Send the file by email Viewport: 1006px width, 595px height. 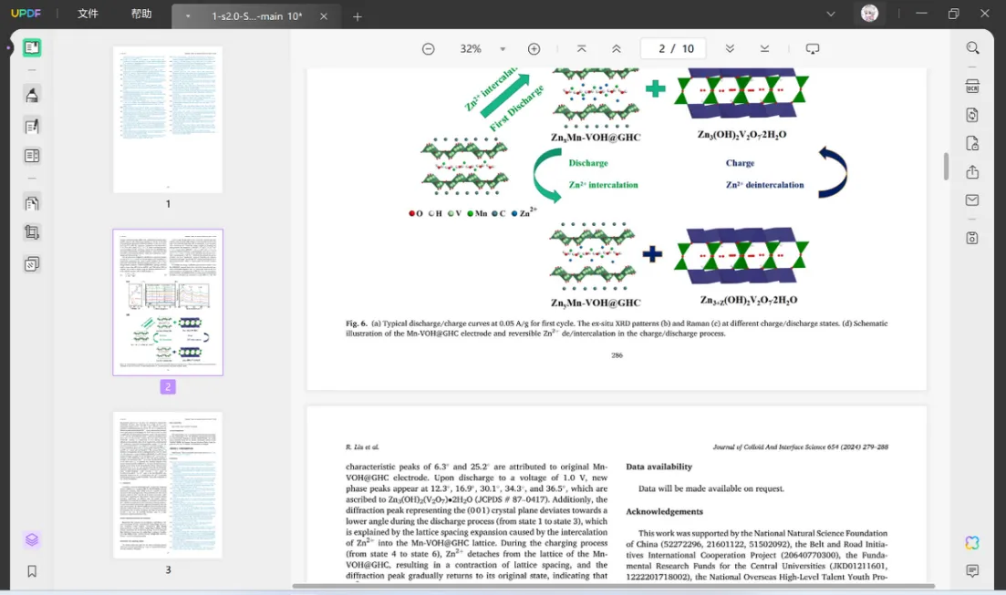pos(972,200)
